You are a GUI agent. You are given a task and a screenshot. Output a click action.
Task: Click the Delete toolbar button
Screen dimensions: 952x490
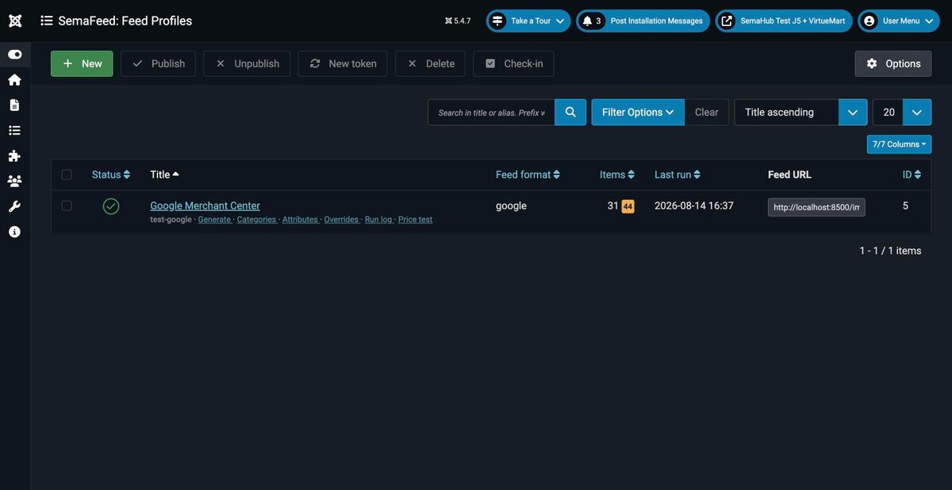[430, 63]
